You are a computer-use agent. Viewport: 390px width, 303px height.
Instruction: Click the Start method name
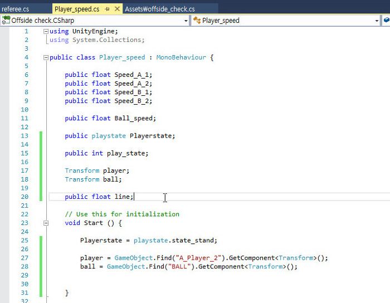tap(93, 223)
